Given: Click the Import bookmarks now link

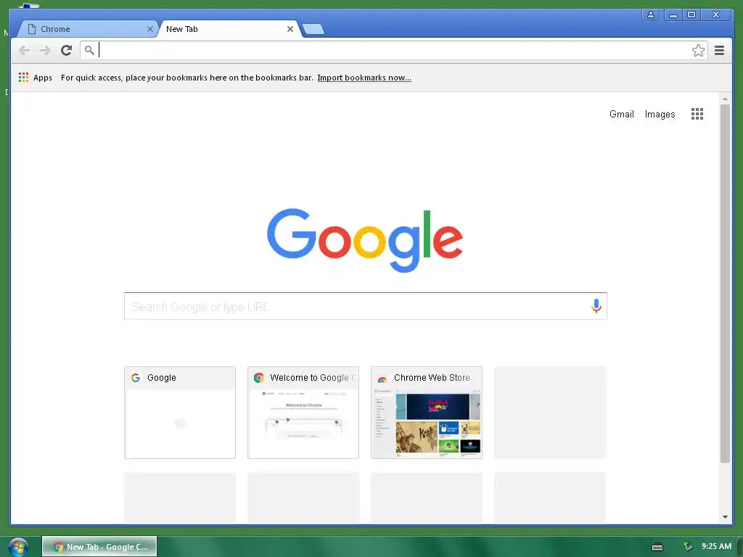Looking at the screenshot, I should click(364, 78).
